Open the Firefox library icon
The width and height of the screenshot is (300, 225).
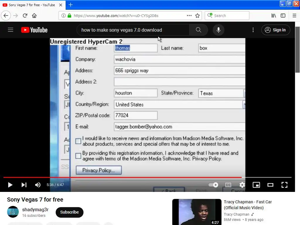[274, 16]
